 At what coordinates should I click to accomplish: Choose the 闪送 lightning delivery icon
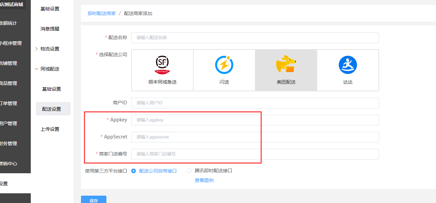click(x=224, y=65)
